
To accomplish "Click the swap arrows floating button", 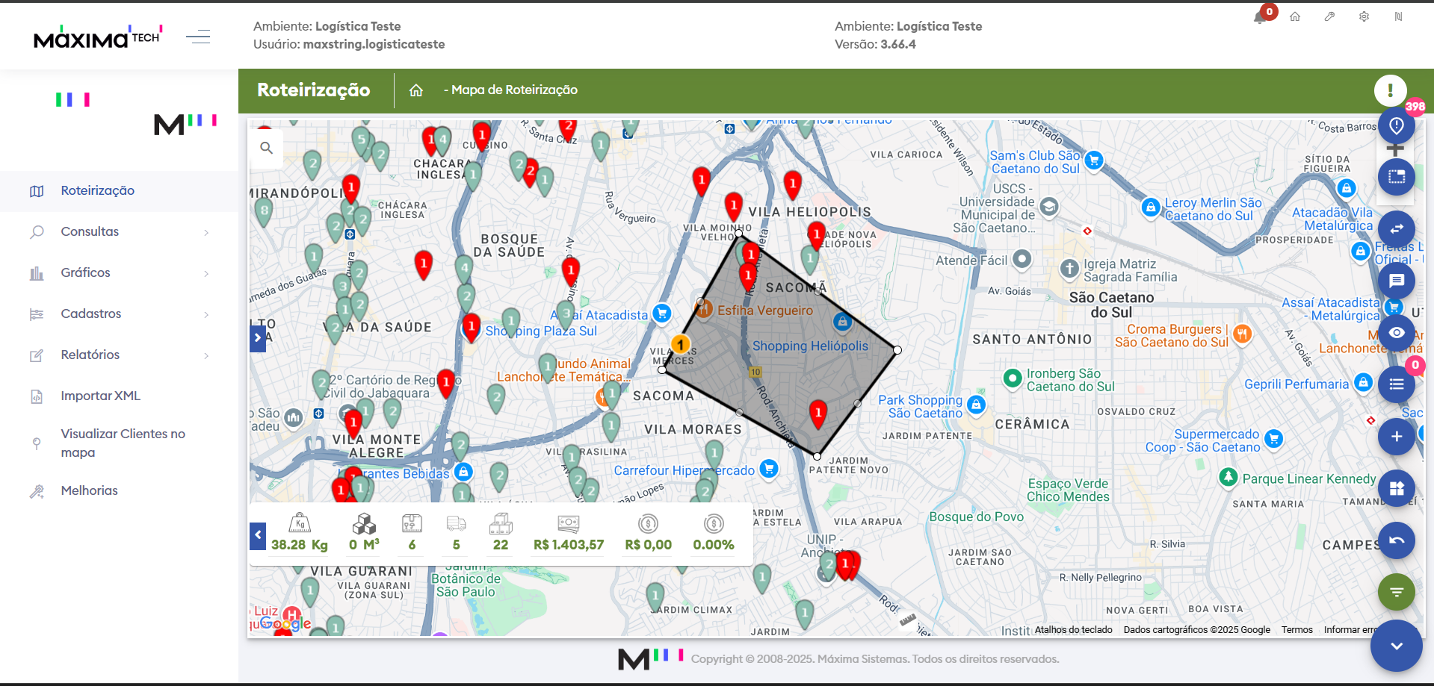I will pyautogui.click(x=1396, y=229).
